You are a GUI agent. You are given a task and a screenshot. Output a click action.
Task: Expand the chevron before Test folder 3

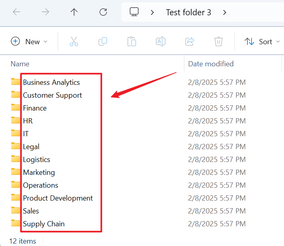[x=152, y=12]
